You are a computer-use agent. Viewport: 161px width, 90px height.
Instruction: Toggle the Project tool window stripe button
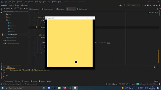(x=1, y=10)
